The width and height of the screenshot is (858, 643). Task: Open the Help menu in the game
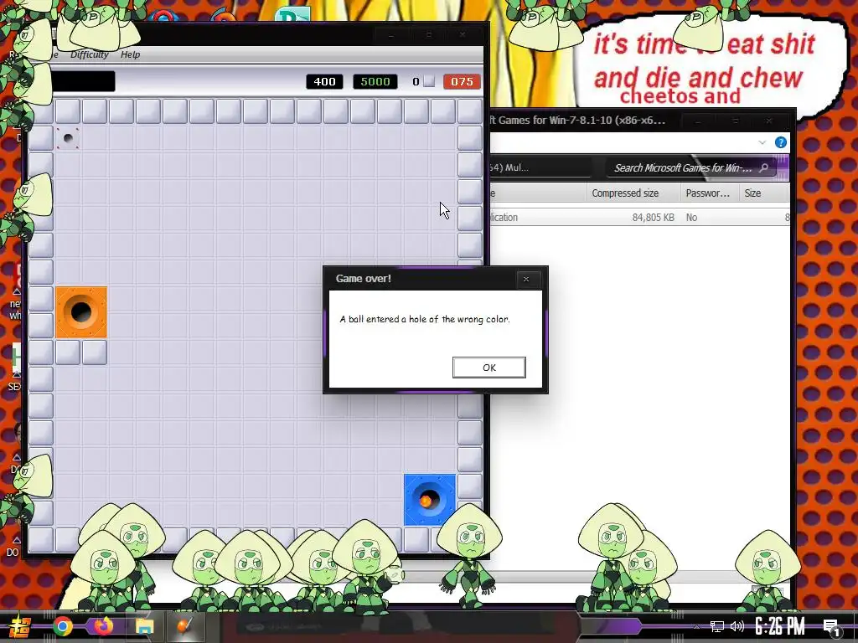click(x=130, y=54)
